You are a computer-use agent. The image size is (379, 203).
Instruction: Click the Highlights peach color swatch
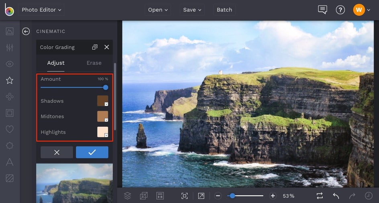pos(102,132)
